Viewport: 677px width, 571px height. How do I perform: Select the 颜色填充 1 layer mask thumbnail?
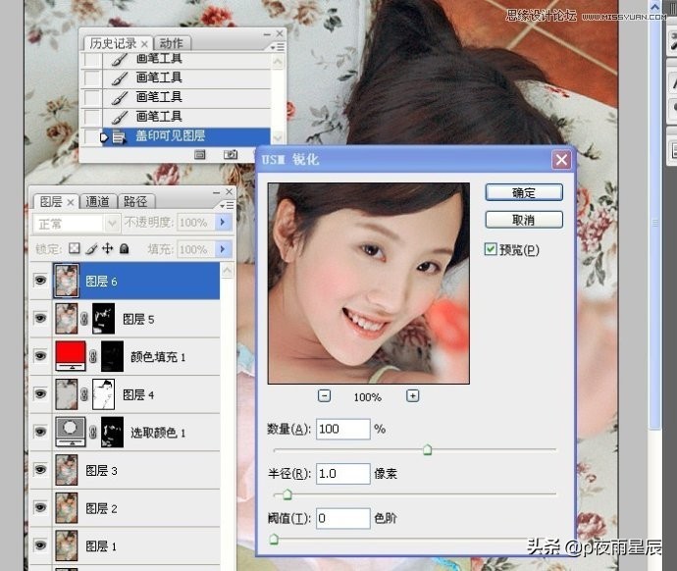coord(112,356)
